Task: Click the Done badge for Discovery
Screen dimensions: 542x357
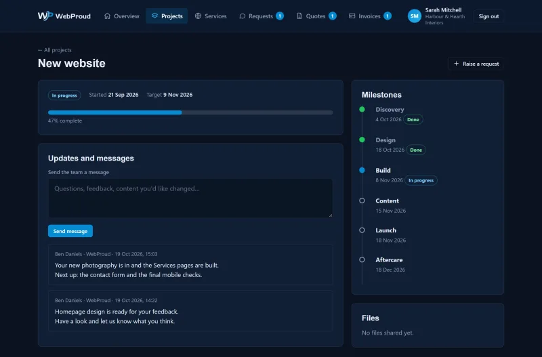Action: coord(413,120)
